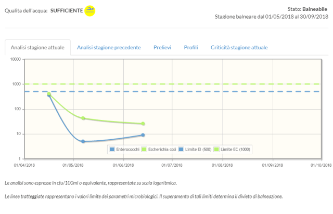Select the last Escherichia coli data point in June

143,124
